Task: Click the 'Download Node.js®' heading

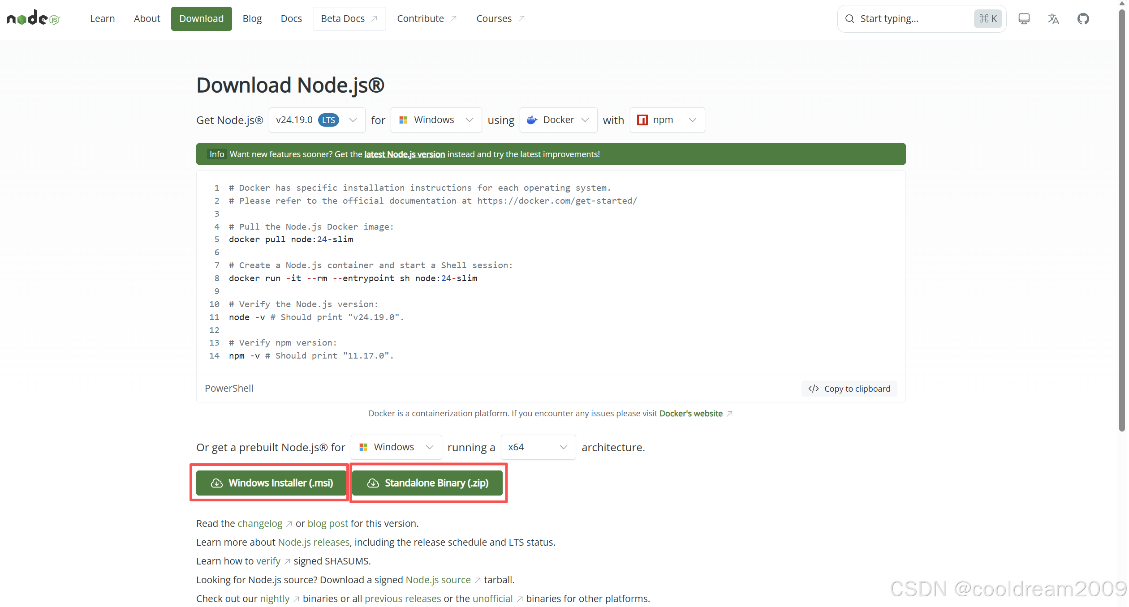Action: pyautogui.click(x=290, y=85)
